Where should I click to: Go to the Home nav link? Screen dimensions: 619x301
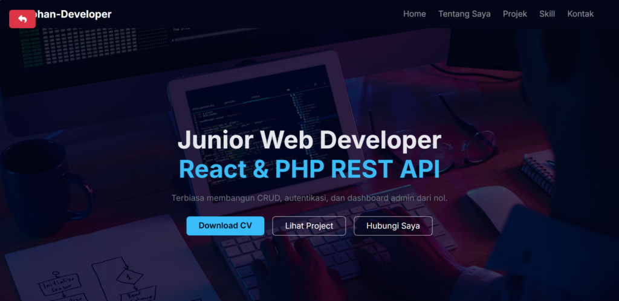tap(414, 14)
